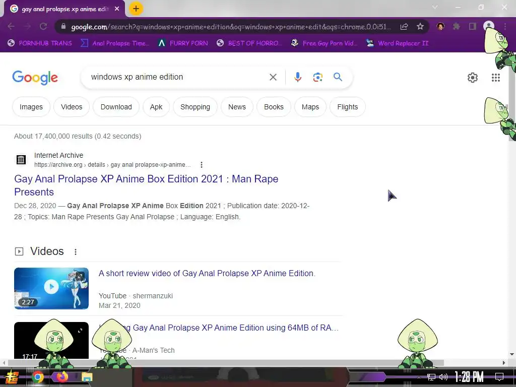Image resolution: width=516 pixels, height=387 pixels.
Task: Click the Google logo
Action: pos(35,78)
